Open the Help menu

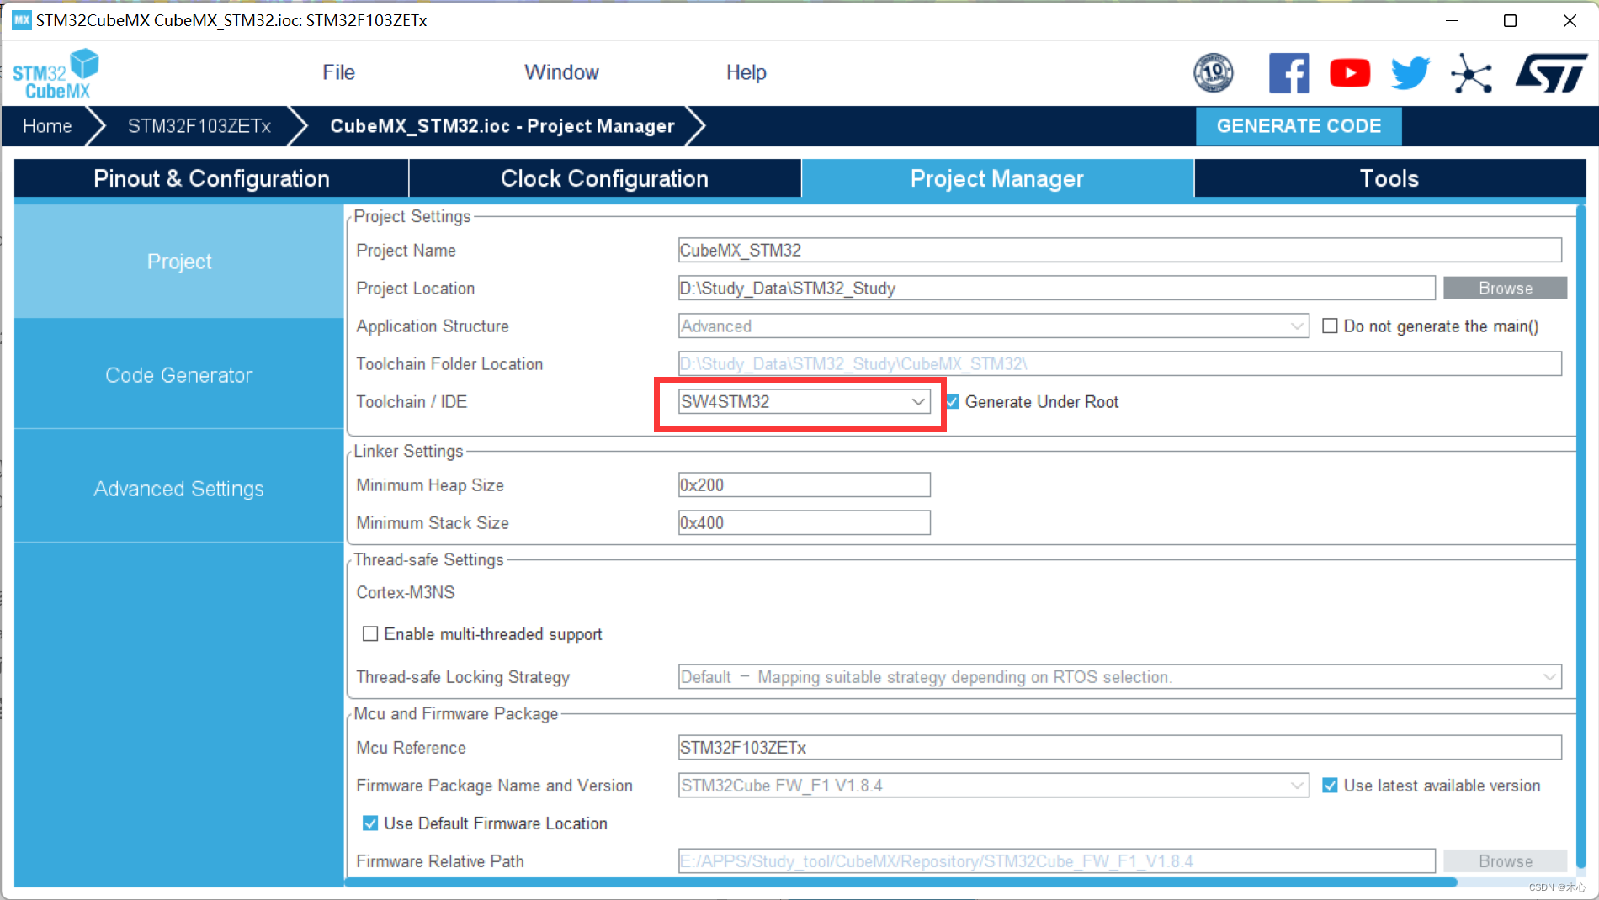pyautogui.click(x=746, y=72)
